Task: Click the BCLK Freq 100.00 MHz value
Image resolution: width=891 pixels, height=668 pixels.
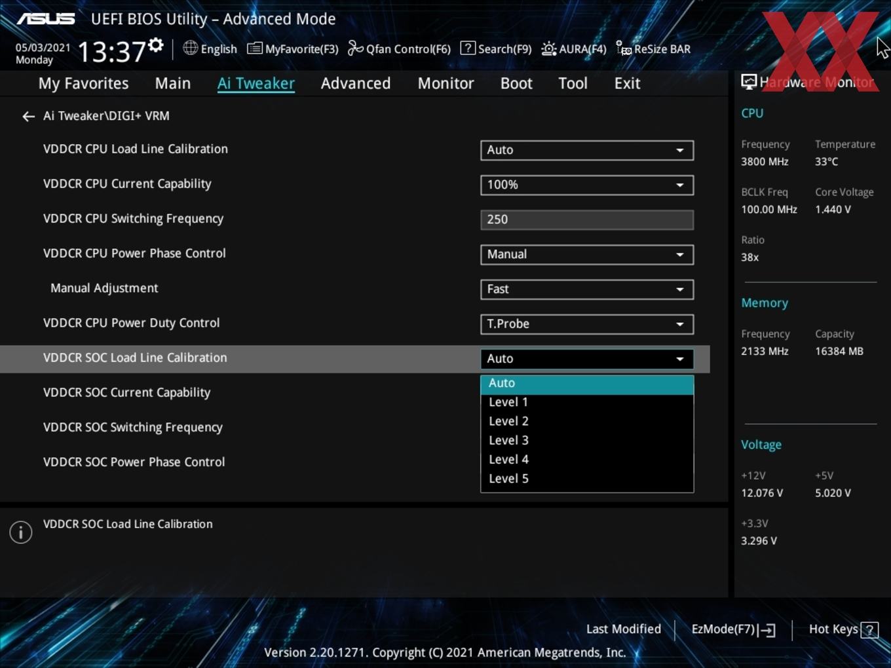Action: 769,210
